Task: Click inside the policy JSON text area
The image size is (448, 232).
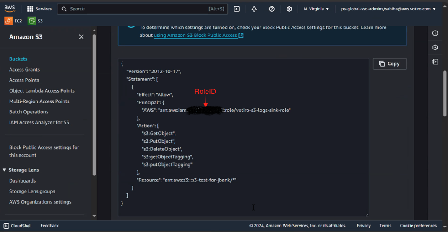Action: click(243, 137)
